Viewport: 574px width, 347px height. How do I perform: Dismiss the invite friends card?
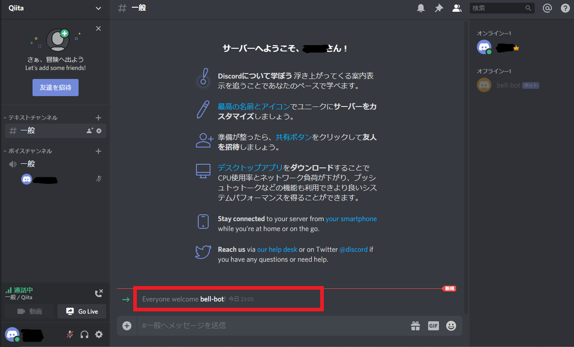(x=98, y=28)
